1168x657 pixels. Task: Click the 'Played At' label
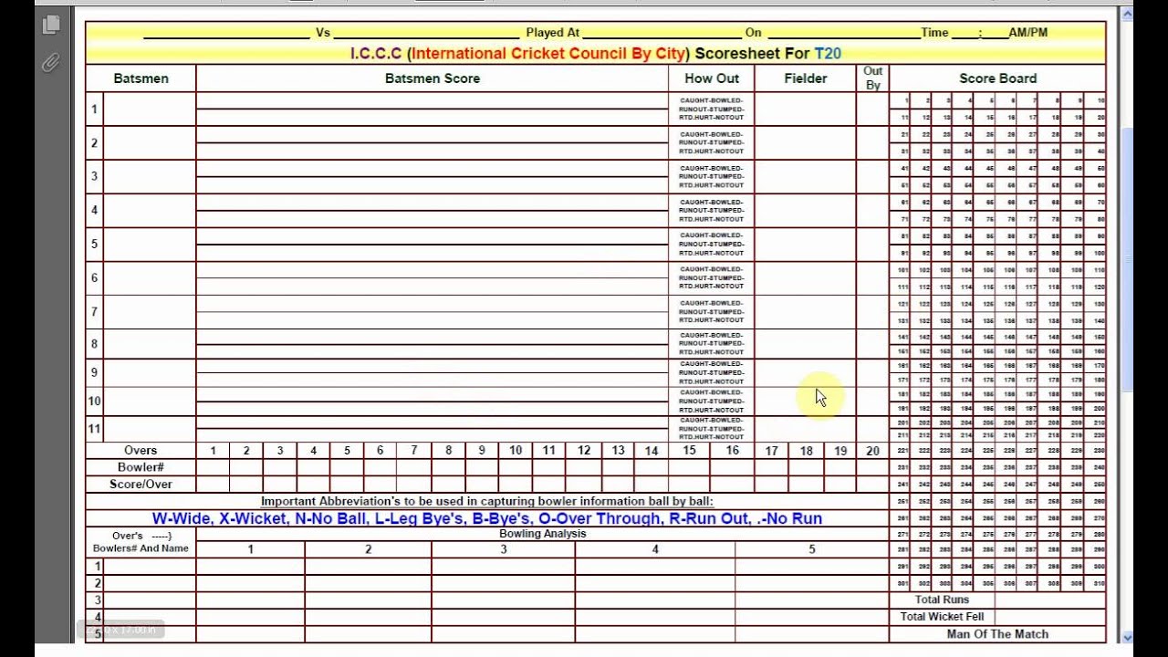(552, 32)
